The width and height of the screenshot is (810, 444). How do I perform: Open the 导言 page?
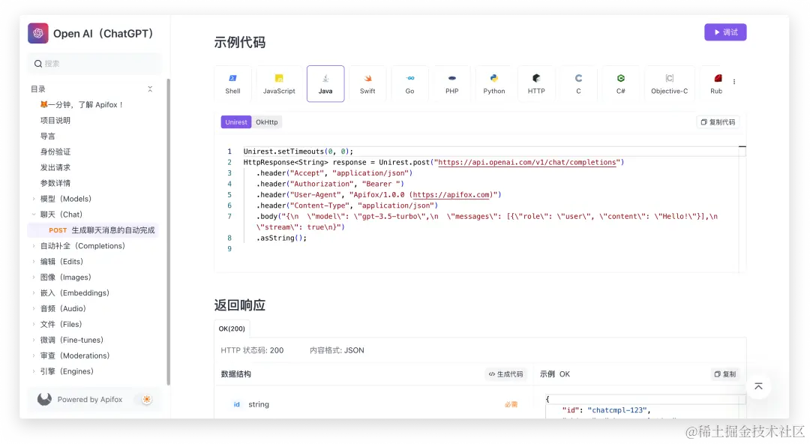[47, 136]
